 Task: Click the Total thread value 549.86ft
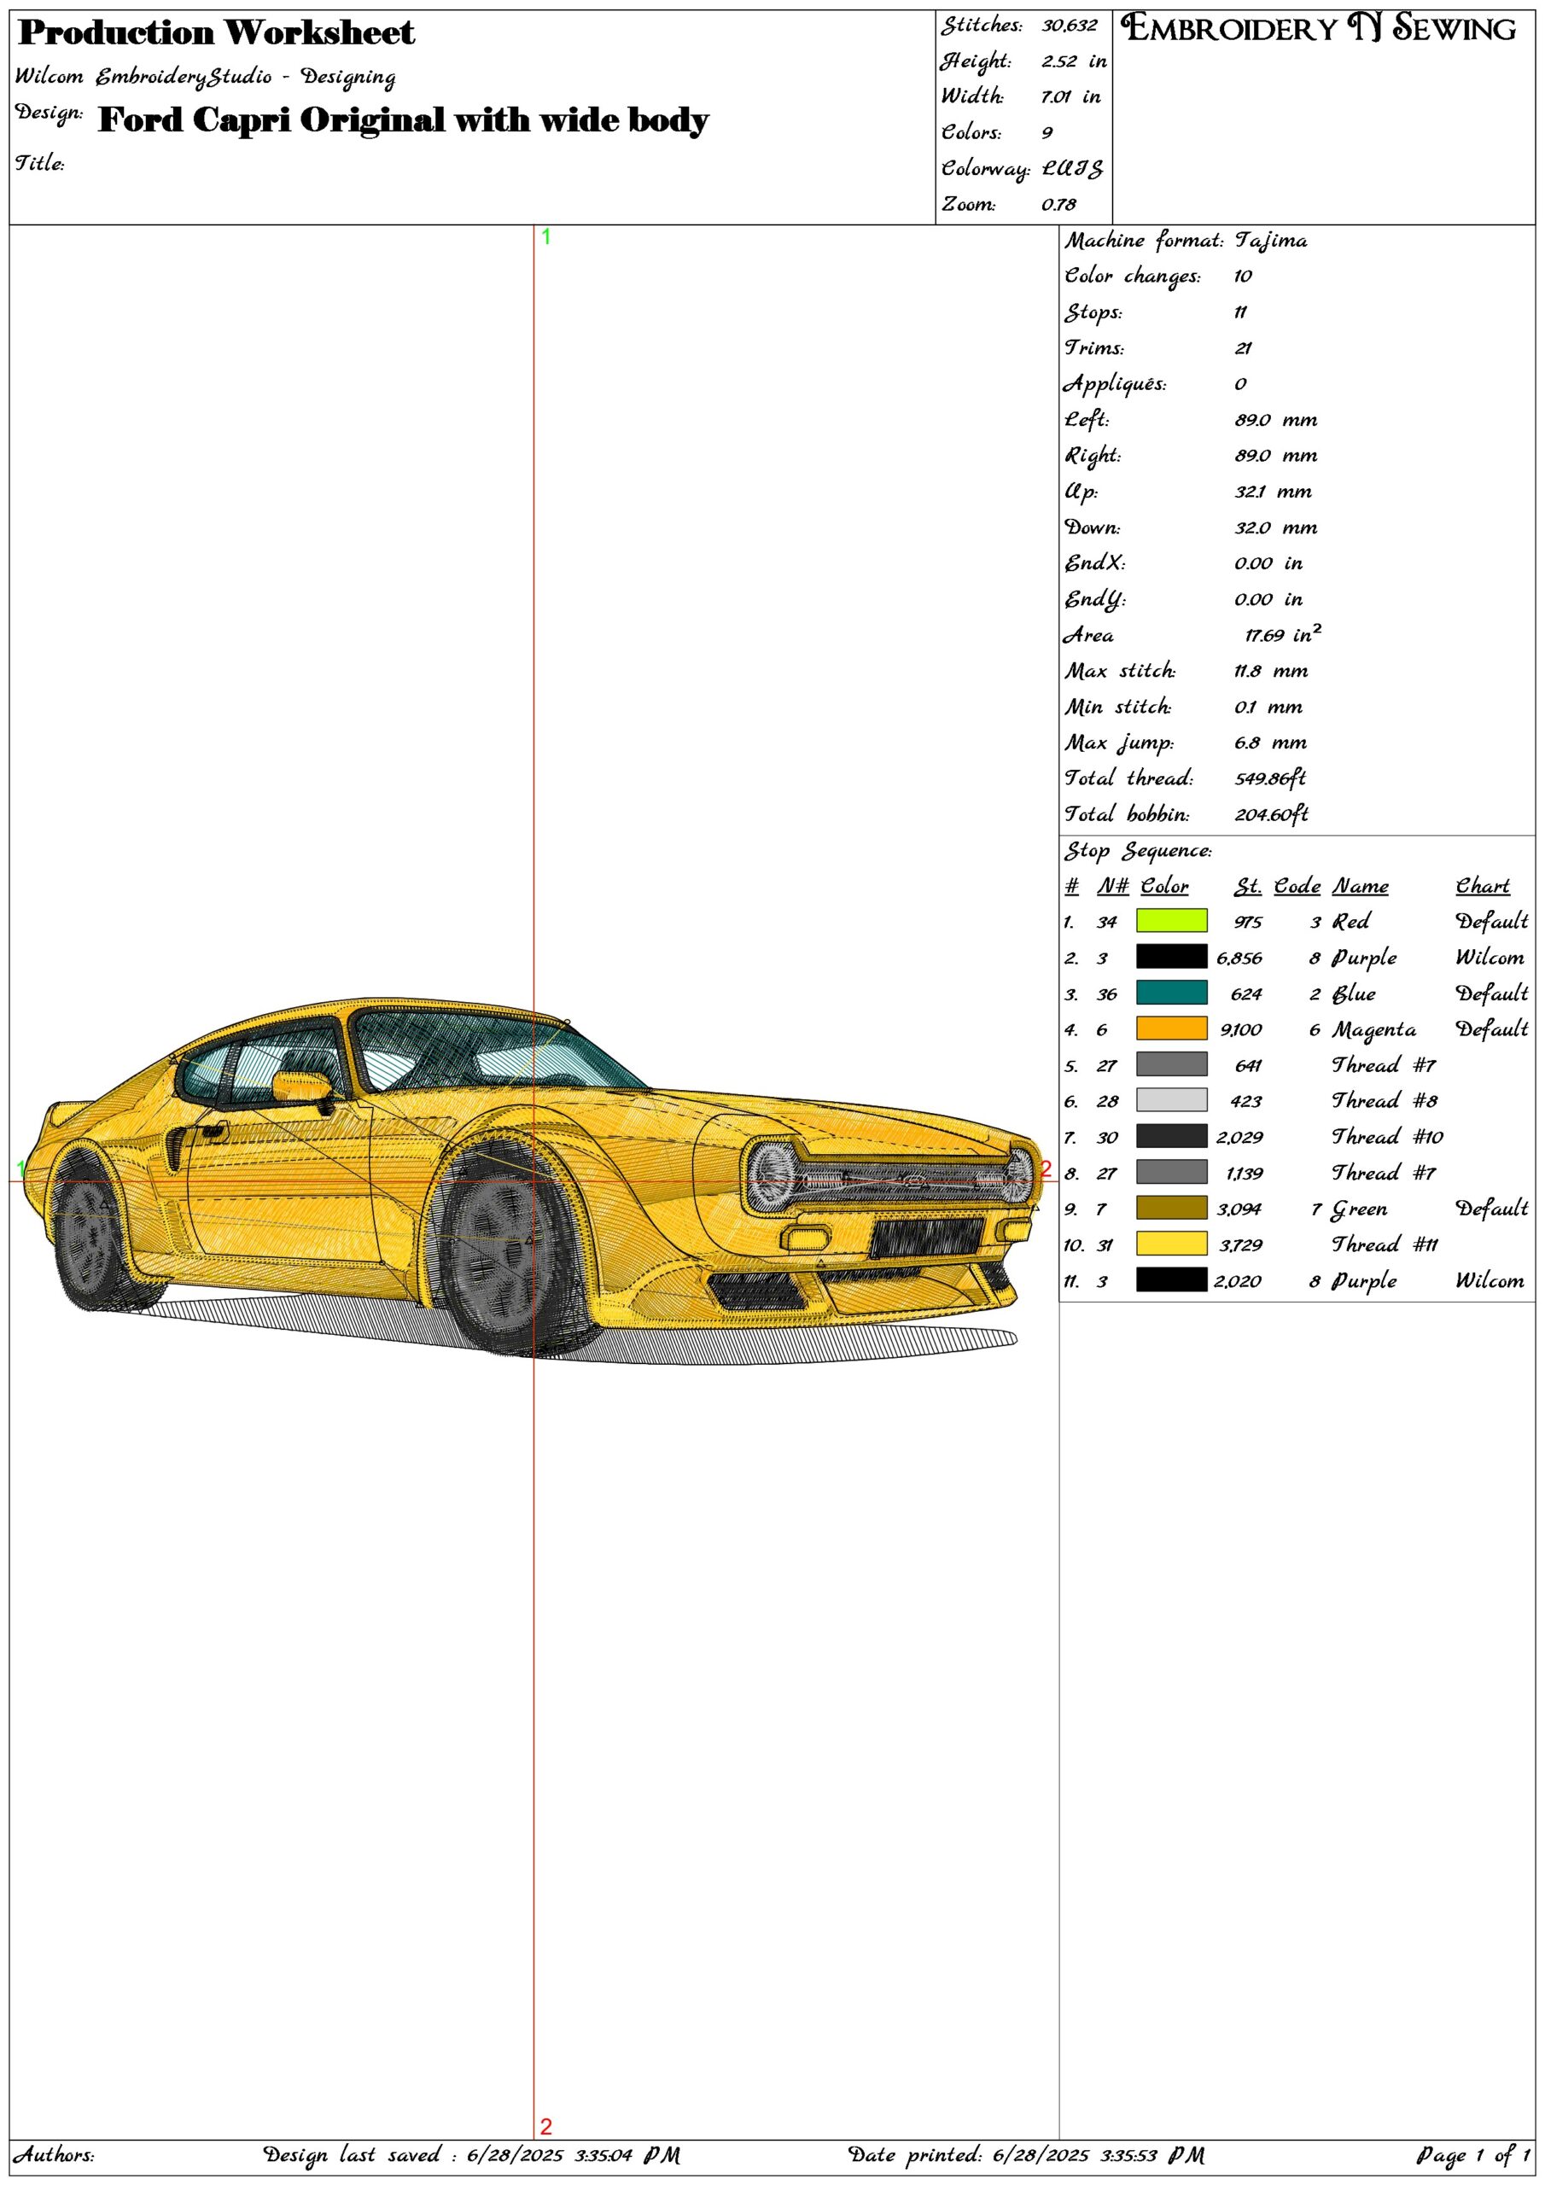point(1271,778)
